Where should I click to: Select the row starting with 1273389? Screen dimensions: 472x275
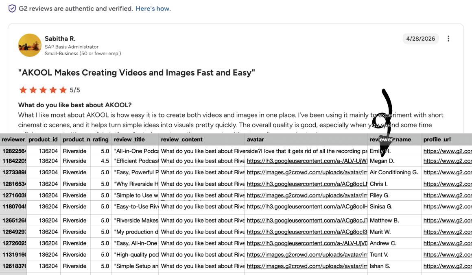(13, 173)
